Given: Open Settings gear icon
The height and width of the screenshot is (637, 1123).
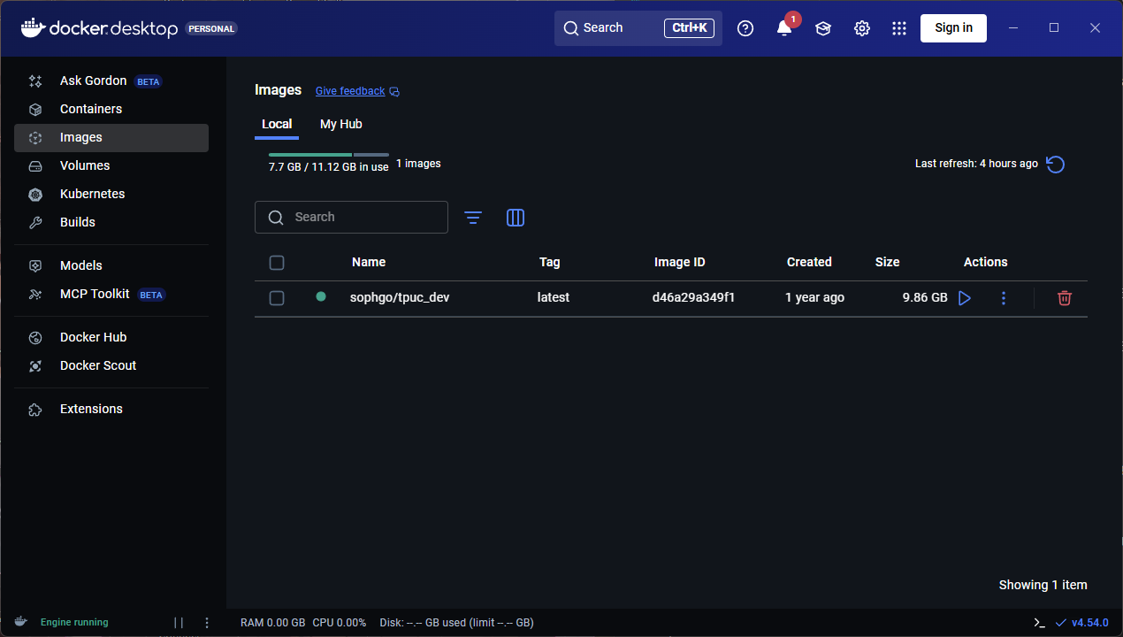Looking at the screenshot, I should (862, 28).
